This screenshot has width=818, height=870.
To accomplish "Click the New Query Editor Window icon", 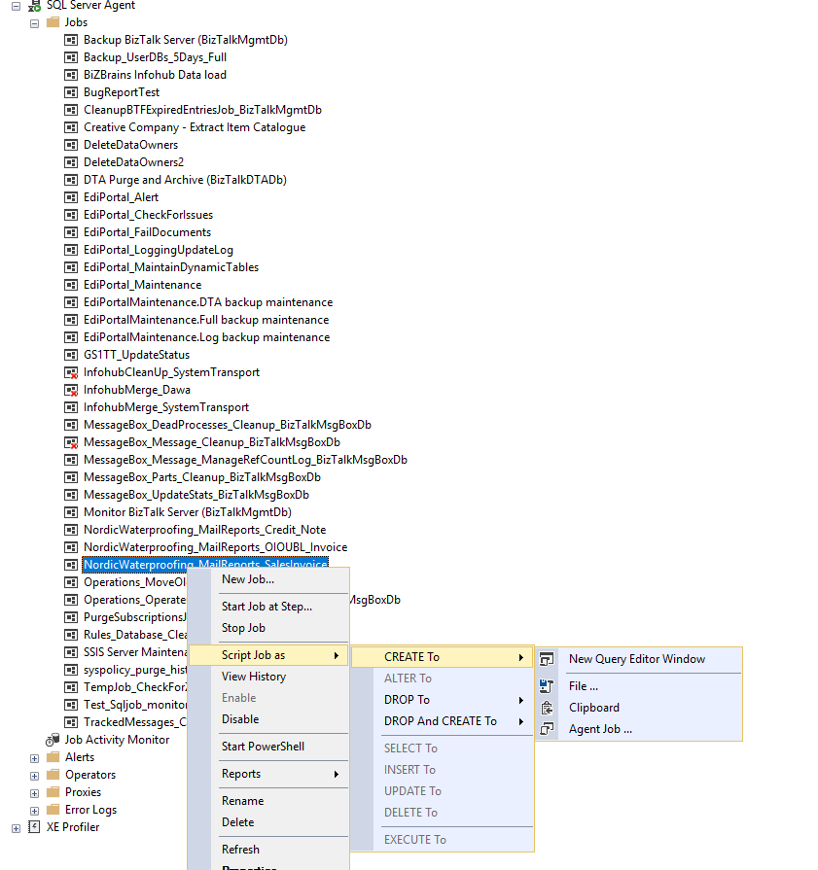I will tap(547, 659).
